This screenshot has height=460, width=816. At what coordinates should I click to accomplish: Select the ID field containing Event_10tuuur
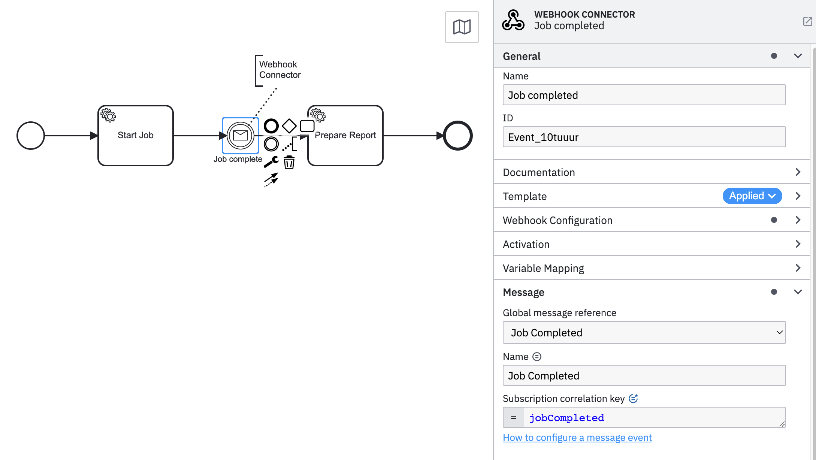644,137
